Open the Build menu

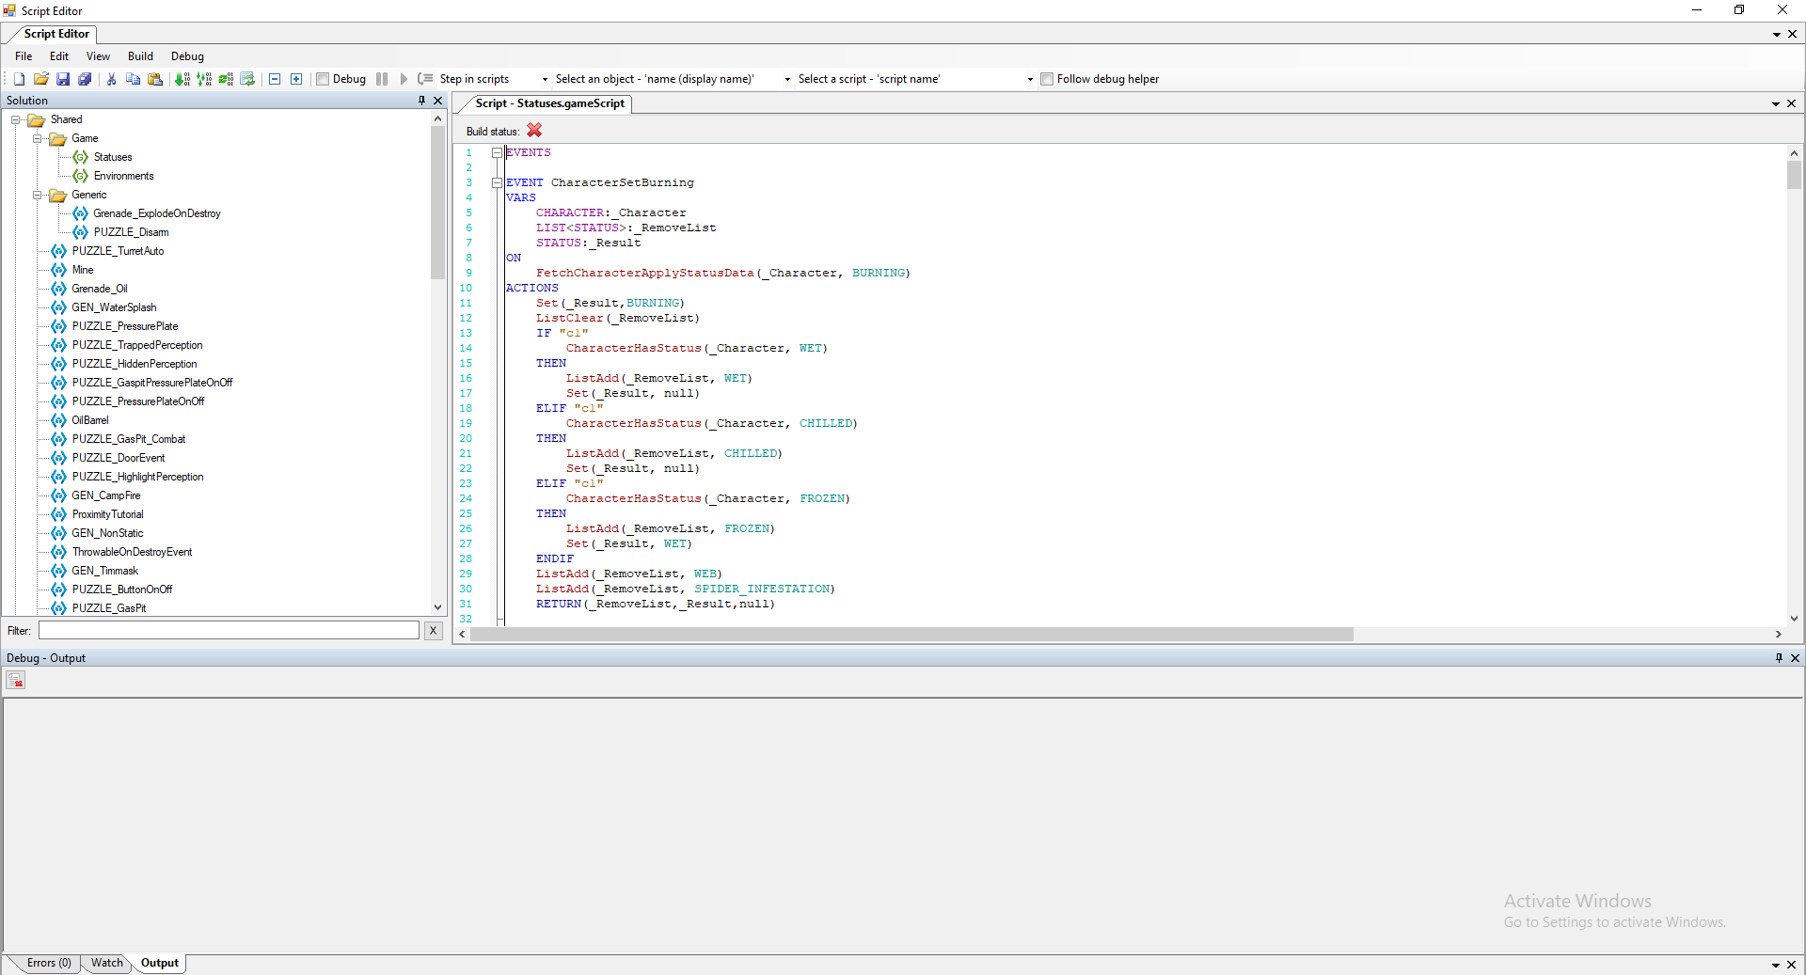tap(140, 56)
